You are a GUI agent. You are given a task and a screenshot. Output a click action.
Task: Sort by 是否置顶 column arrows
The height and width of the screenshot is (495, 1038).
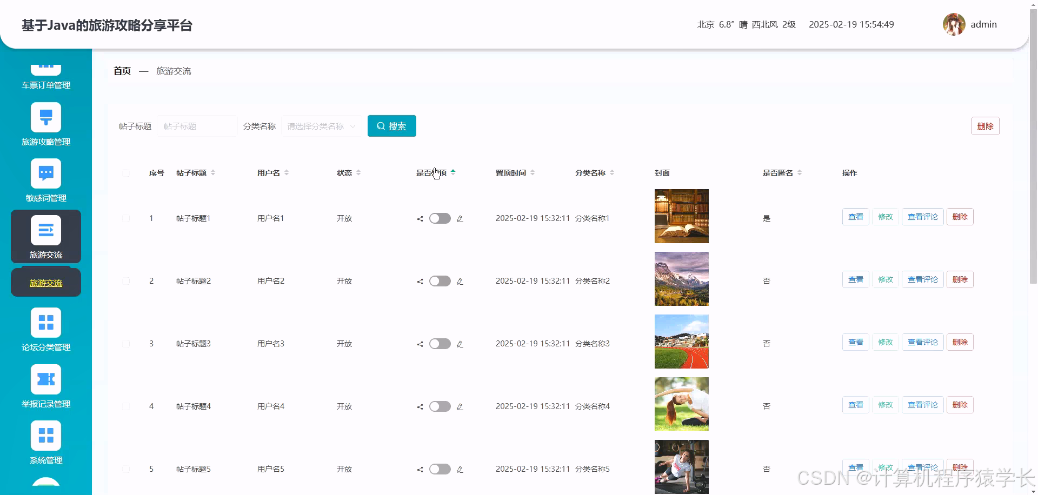(x=453, y=173)
